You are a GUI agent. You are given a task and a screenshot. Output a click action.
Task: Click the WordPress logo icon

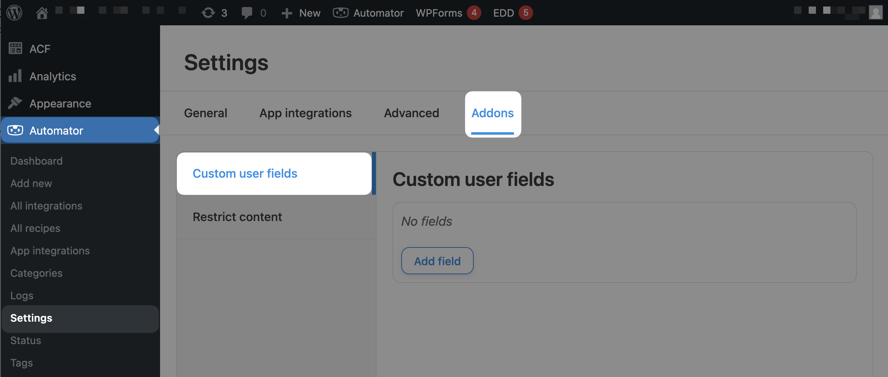coord(14,13)
